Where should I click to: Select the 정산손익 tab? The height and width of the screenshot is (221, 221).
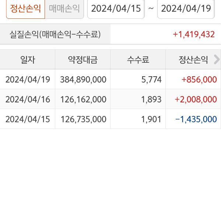click(x=25, y=8)
